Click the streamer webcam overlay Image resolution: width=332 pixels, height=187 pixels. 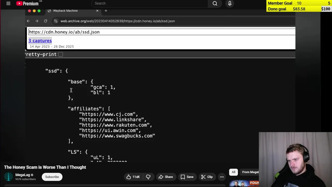295,160
